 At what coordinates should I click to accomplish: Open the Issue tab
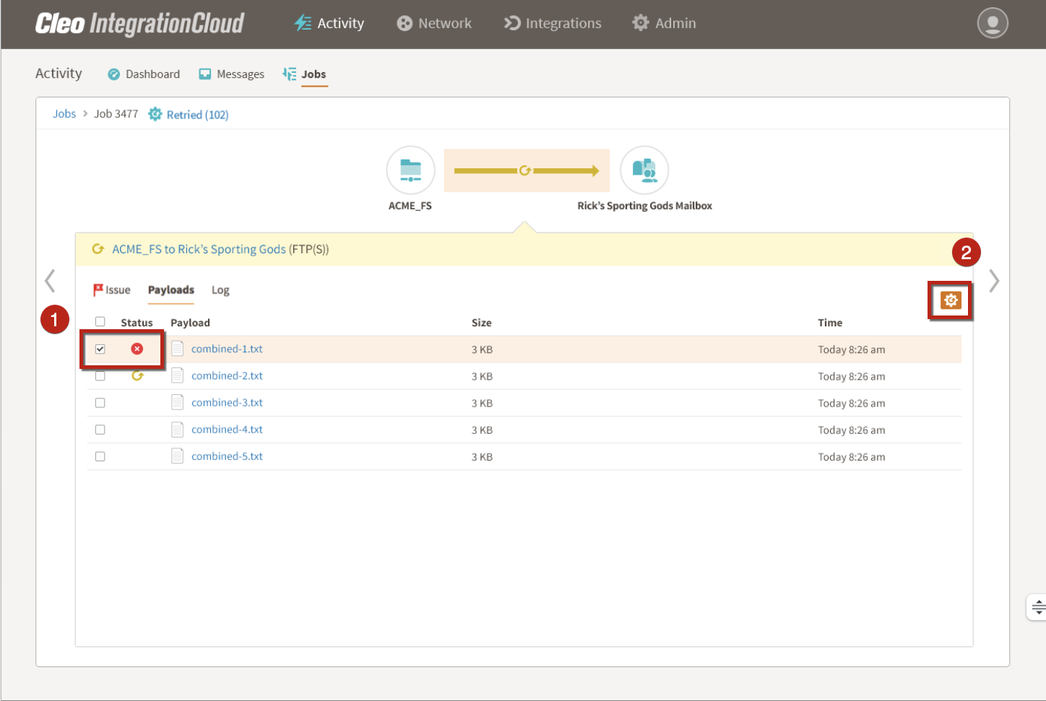click(112, 289)
